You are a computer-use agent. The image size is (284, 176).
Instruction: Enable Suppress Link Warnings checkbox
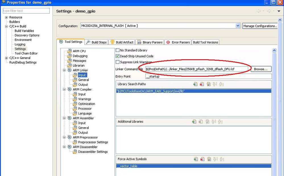[x=117, y=62]
